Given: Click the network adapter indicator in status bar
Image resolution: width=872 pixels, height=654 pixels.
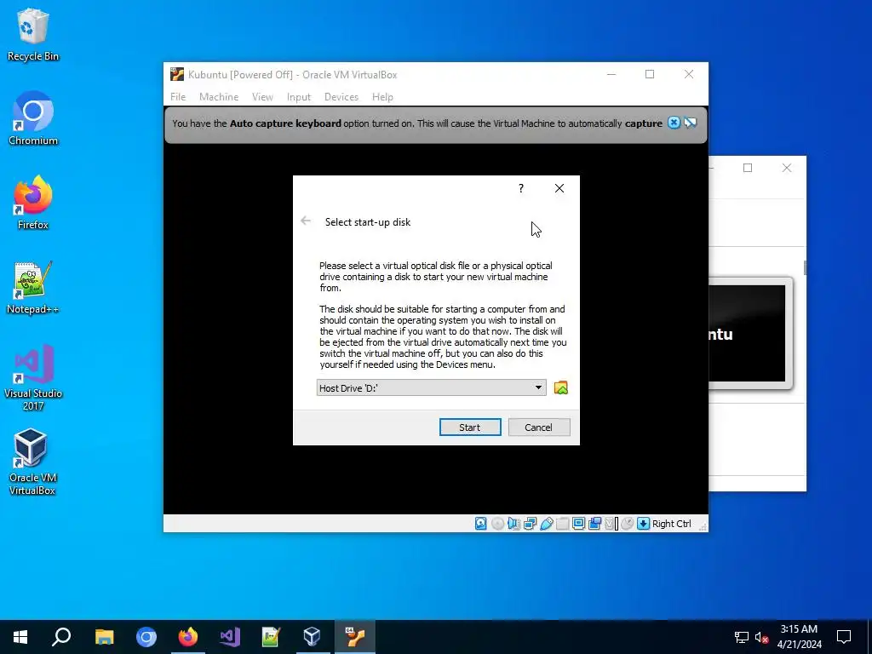Looking at the screenshot, I should [x=530, y=524].
